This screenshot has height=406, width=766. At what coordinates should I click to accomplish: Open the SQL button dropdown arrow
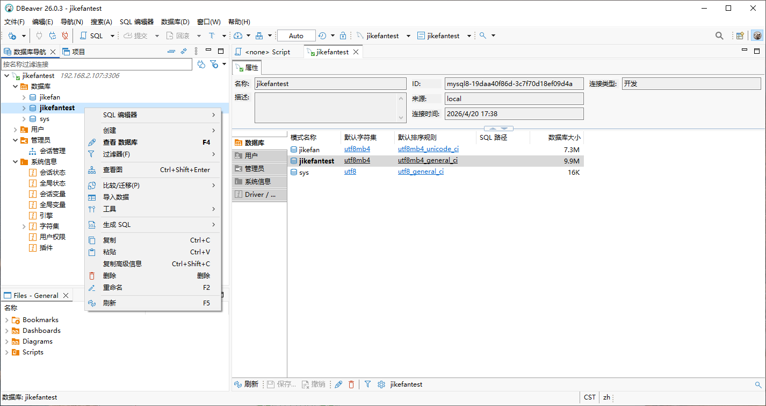coord(112,36)
